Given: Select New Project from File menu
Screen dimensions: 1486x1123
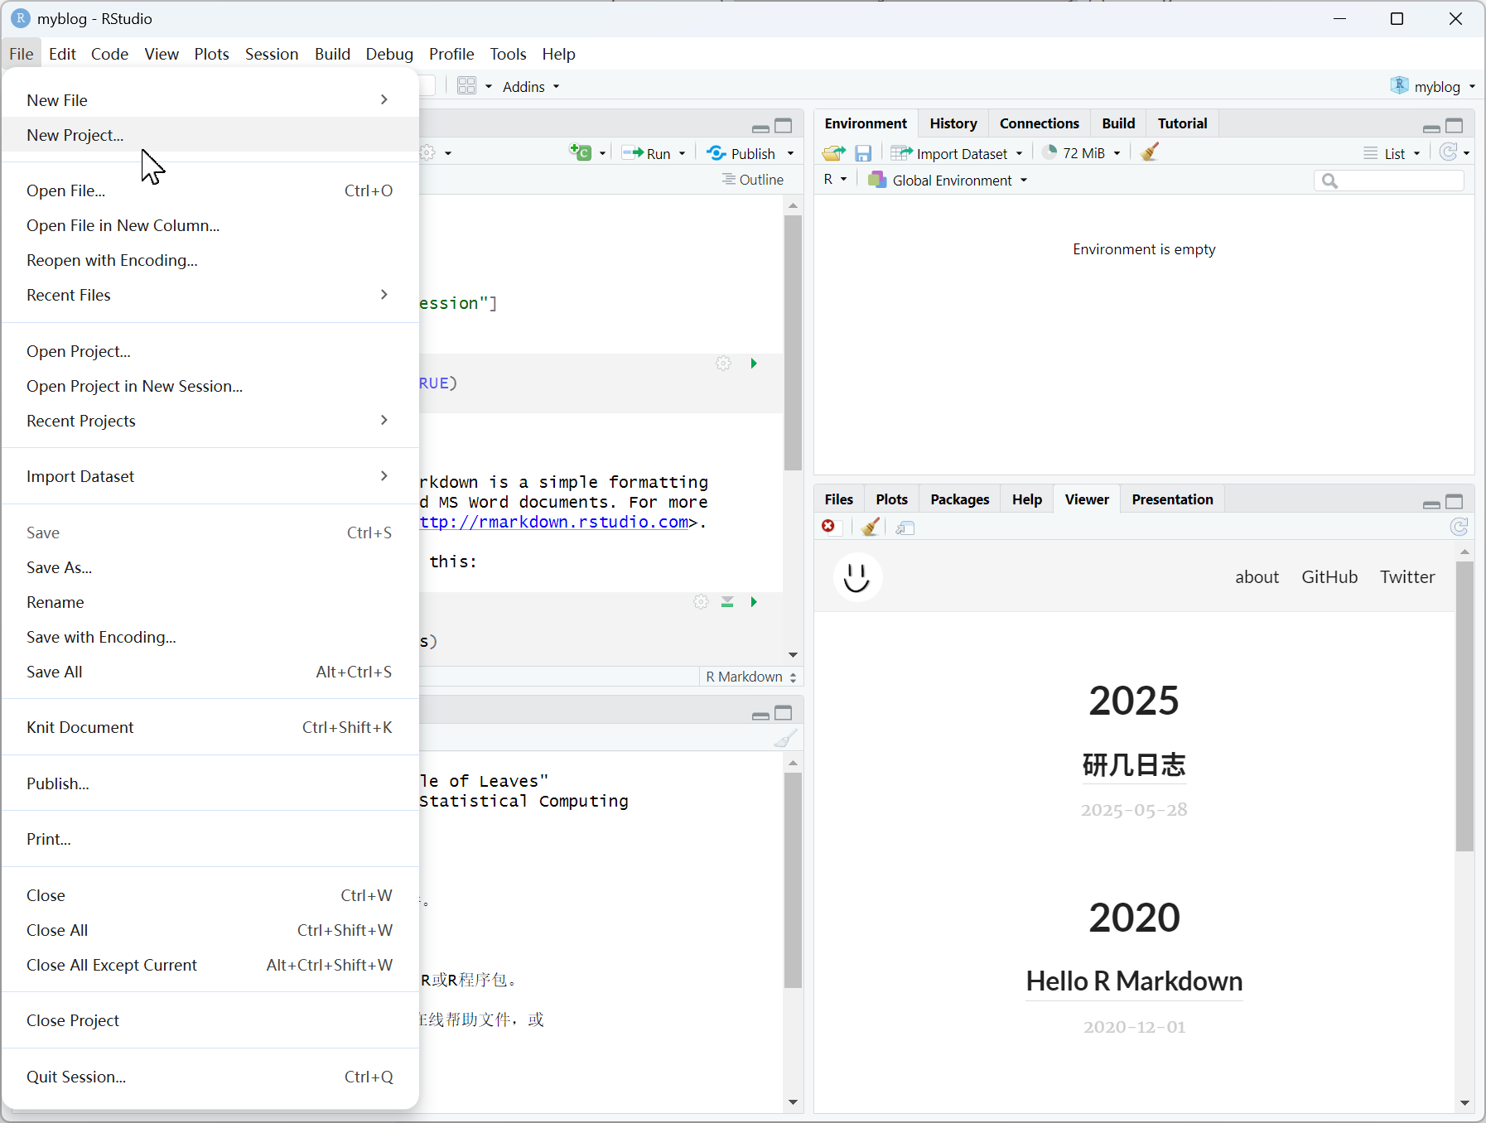Looking at the screenshot, I should coord(75,135).
